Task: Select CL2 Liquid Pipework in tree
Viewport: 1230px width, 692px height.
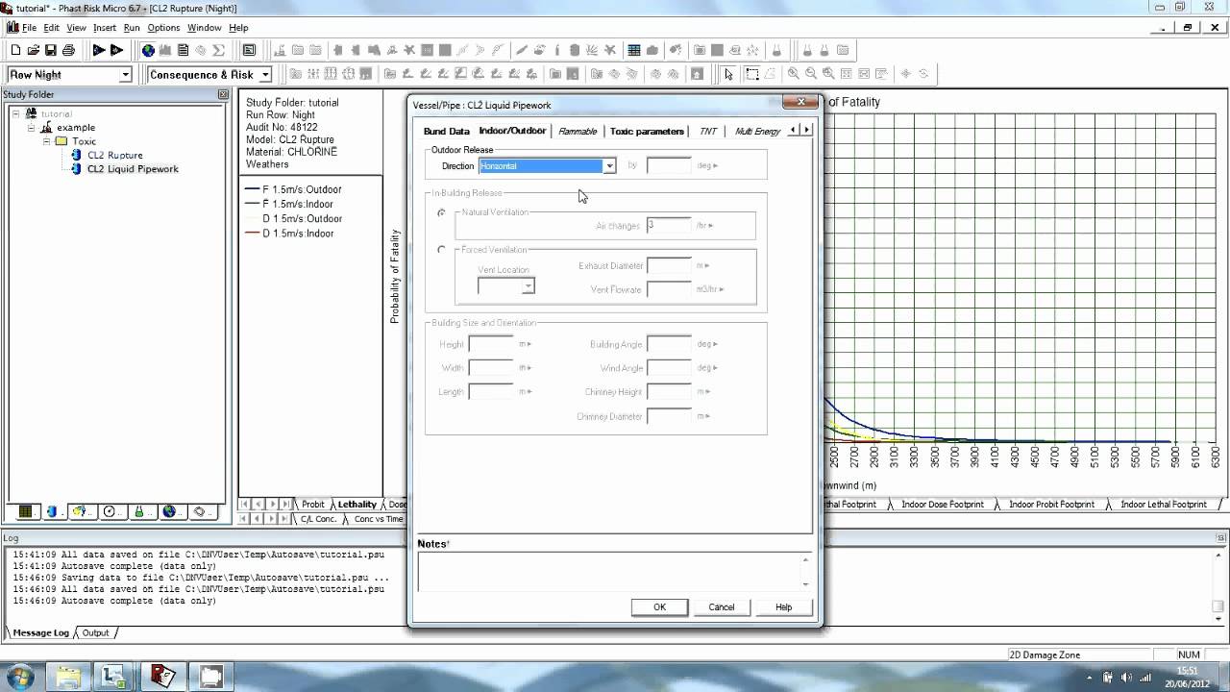Action: coord(133,169)
